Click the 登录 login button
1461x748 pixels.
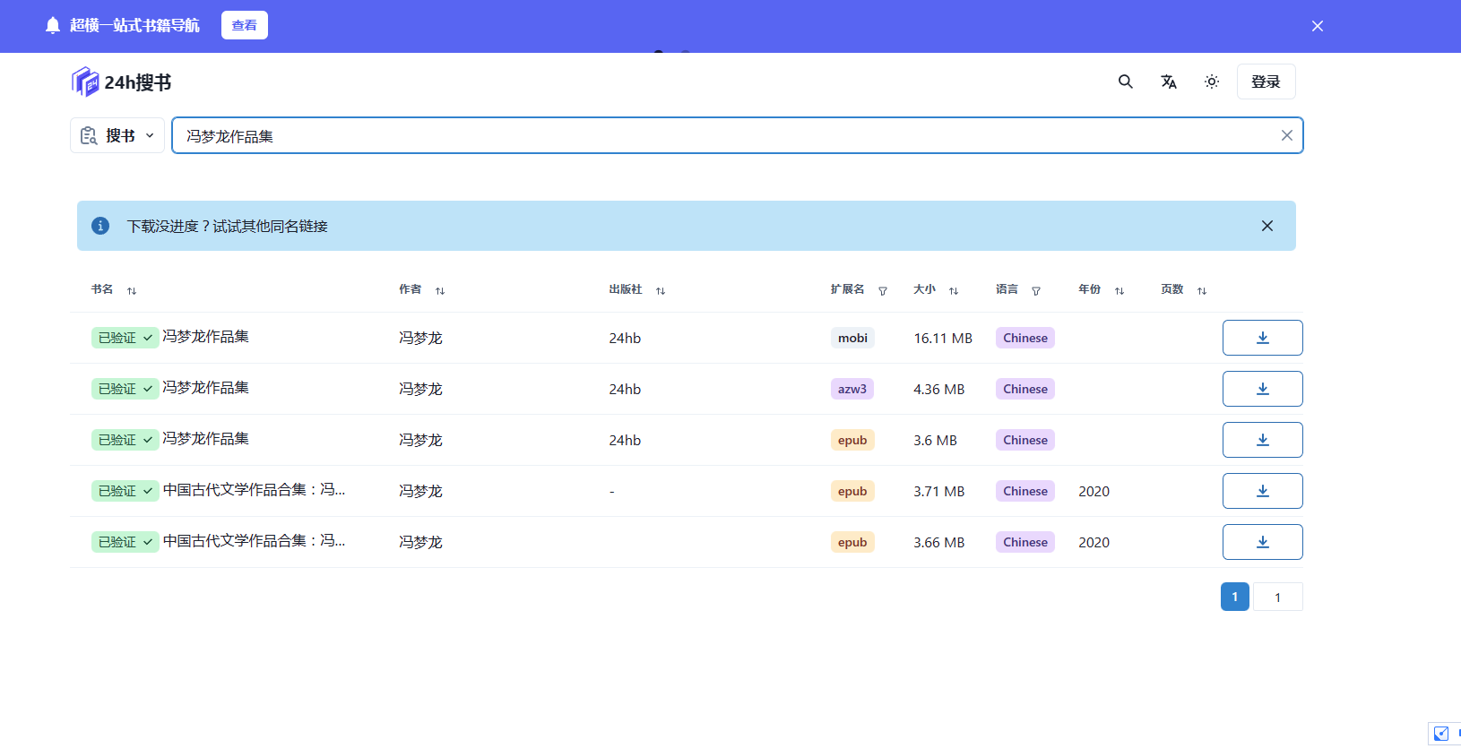click(1266, 82)
